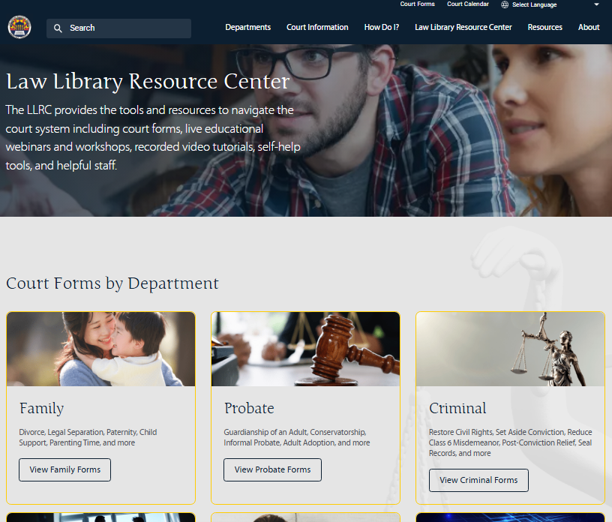Open the Court Information menu
This screenshot has height=522, width=612.
coord(317,27)
